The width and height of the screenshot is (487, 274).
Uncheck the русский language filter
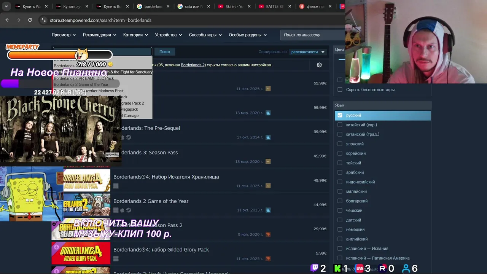click(x=340, y=115)
